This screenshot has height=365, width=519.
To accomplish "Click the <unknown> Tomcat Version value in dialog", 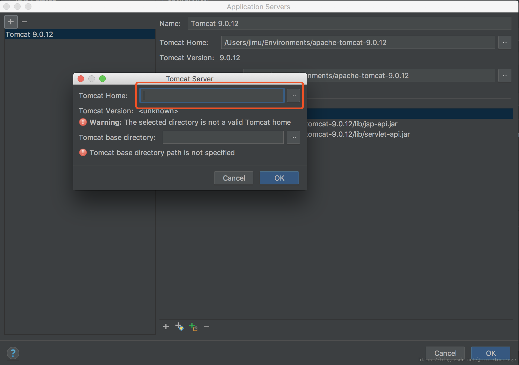I will [x=159, y=111].
